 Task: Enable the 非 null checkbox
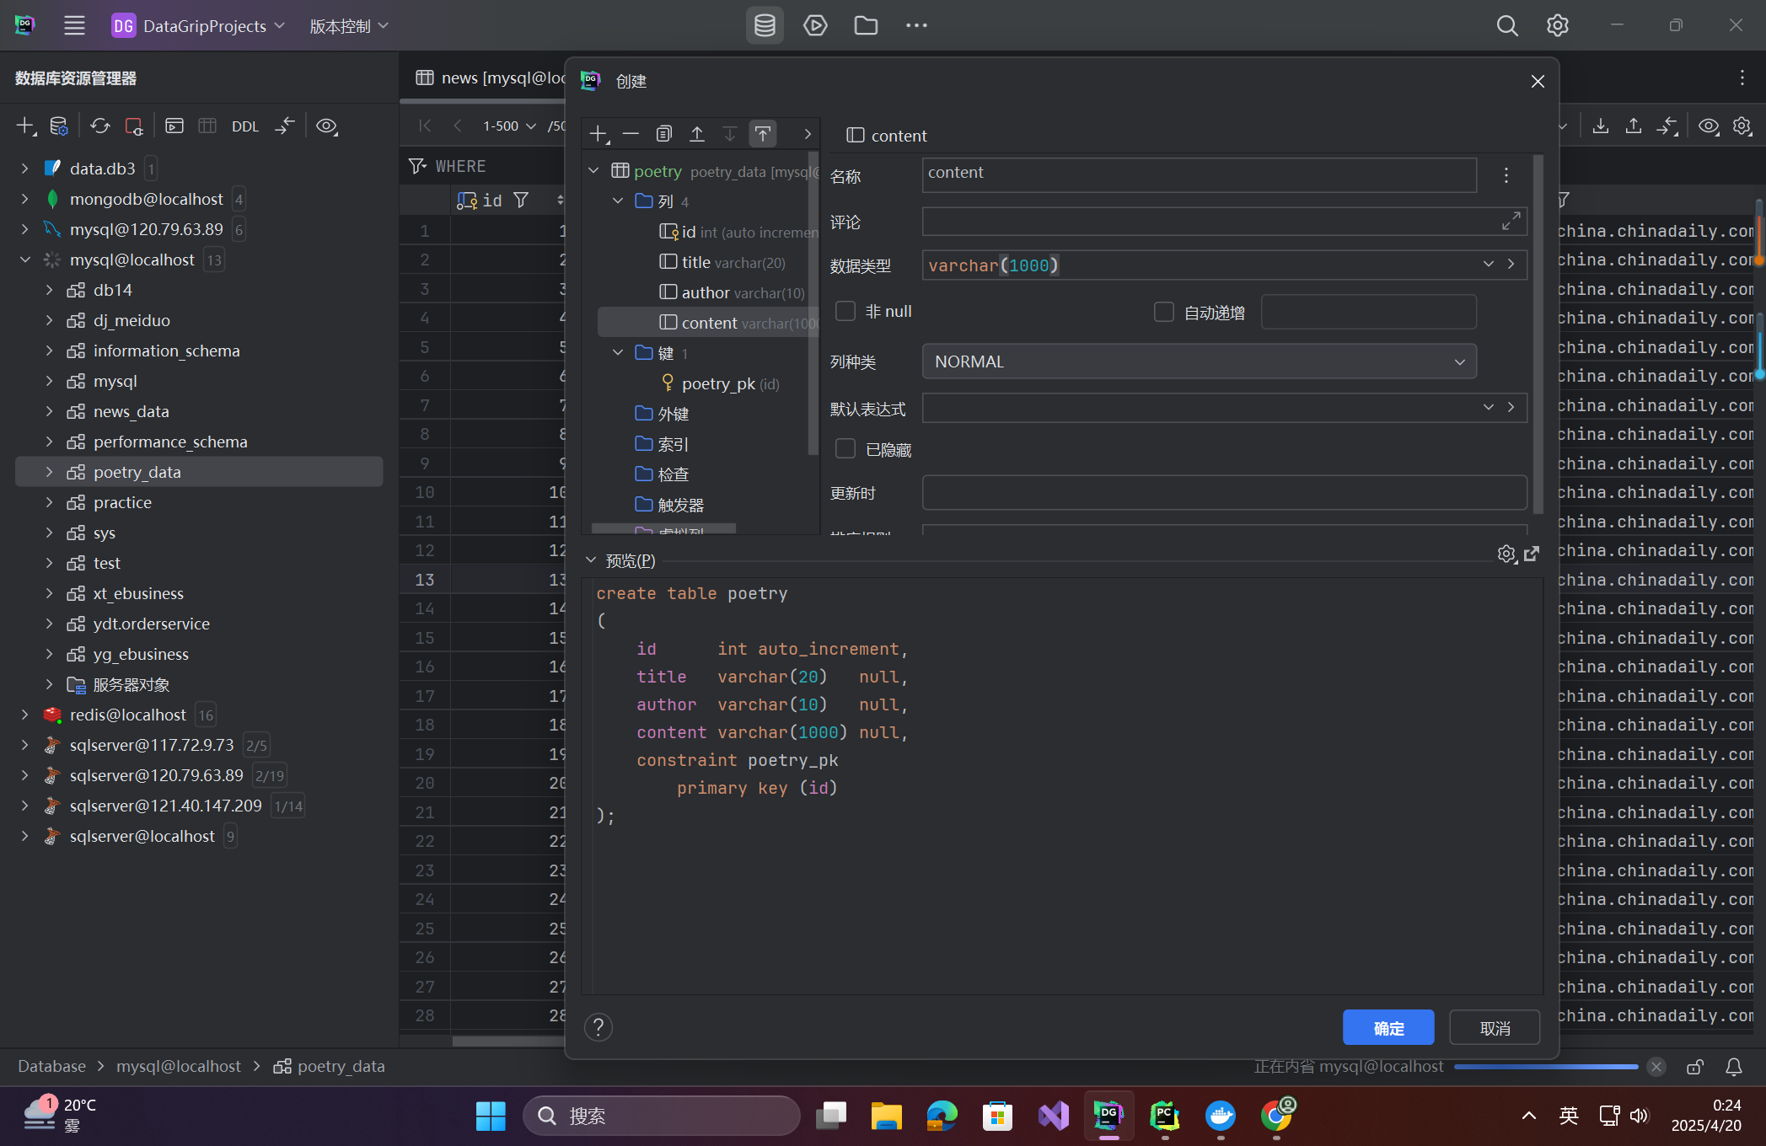pyautogui.click(x=845, y=311)
